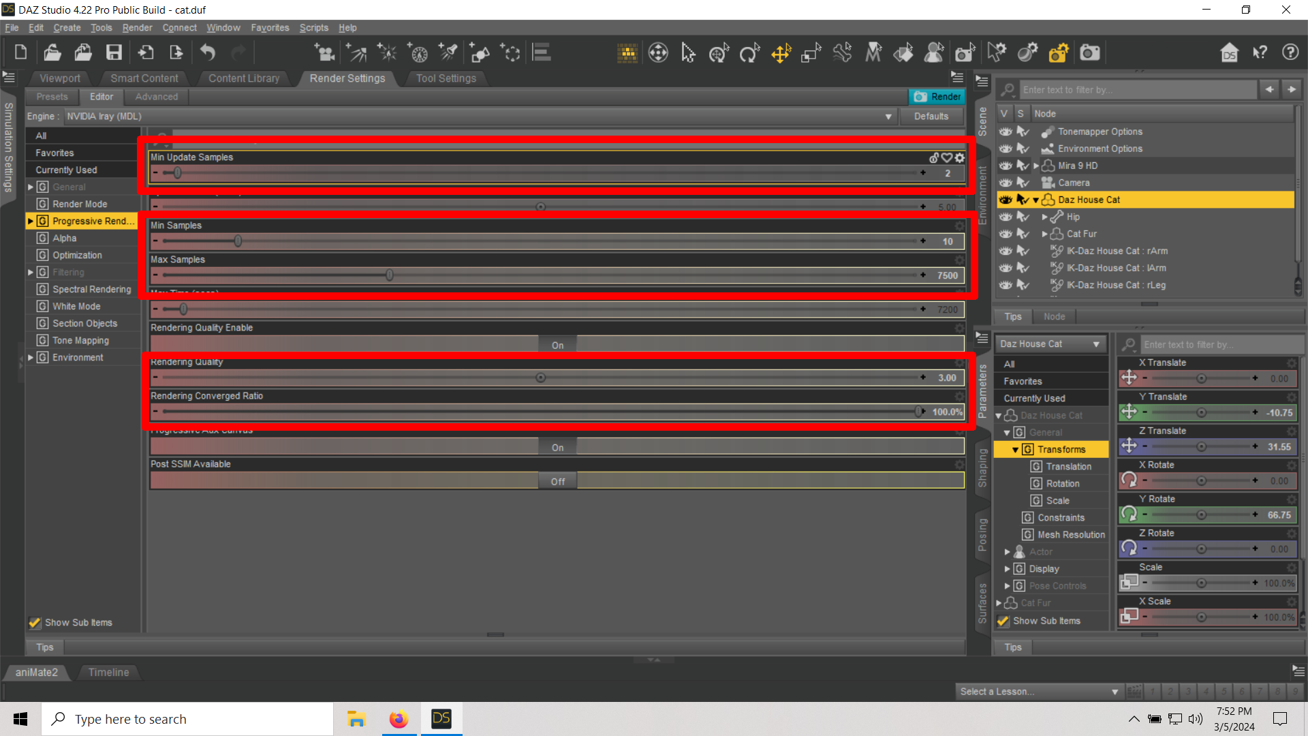Viewport: 1308px width, 736px height.
Task: Expand the Mira 9 HD node
Action: click(1036, 166)
